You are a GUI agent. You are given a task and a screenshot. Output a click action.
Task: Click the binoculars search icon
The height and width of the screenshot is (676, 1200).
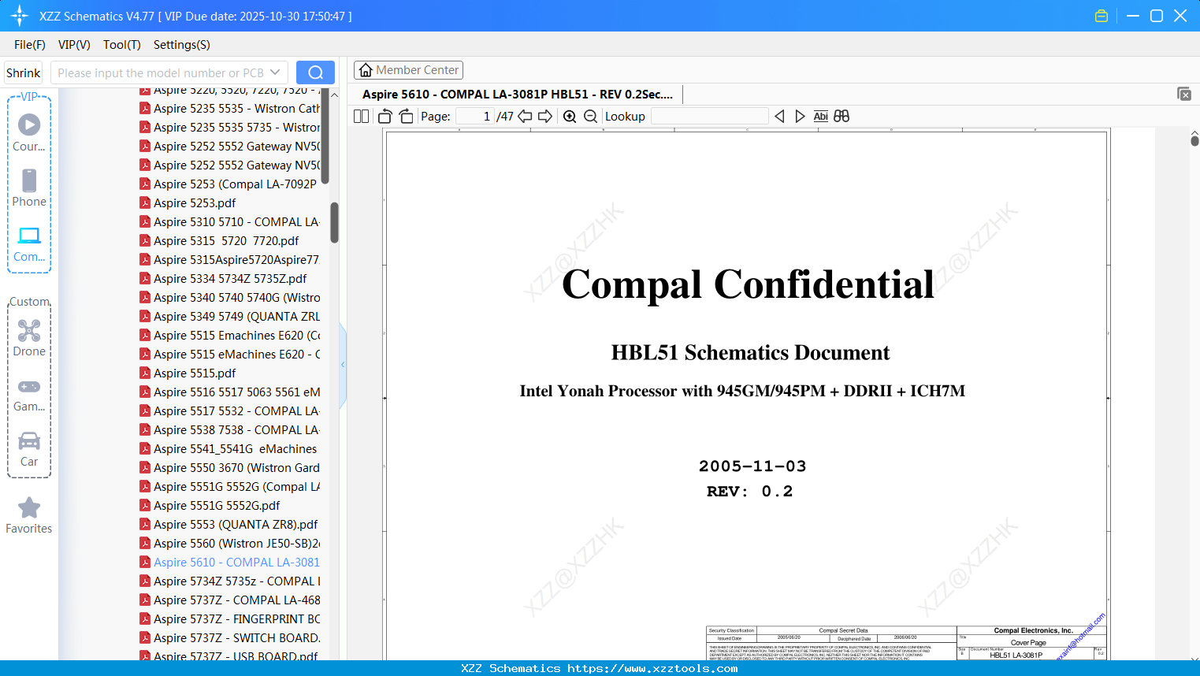click(841, 117)
